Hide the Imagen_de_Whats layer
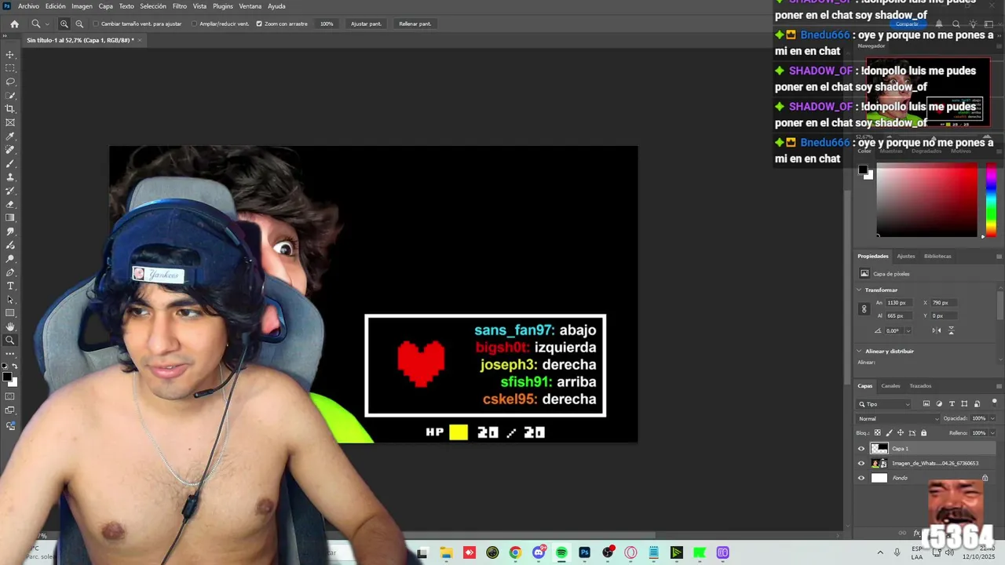The width and height of the screenshot is (1005, 565). click(861, 464)
